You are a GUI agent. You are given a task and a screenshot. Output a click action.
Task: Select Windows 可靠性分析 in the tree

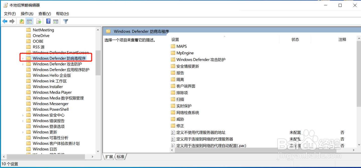point(51,138)
